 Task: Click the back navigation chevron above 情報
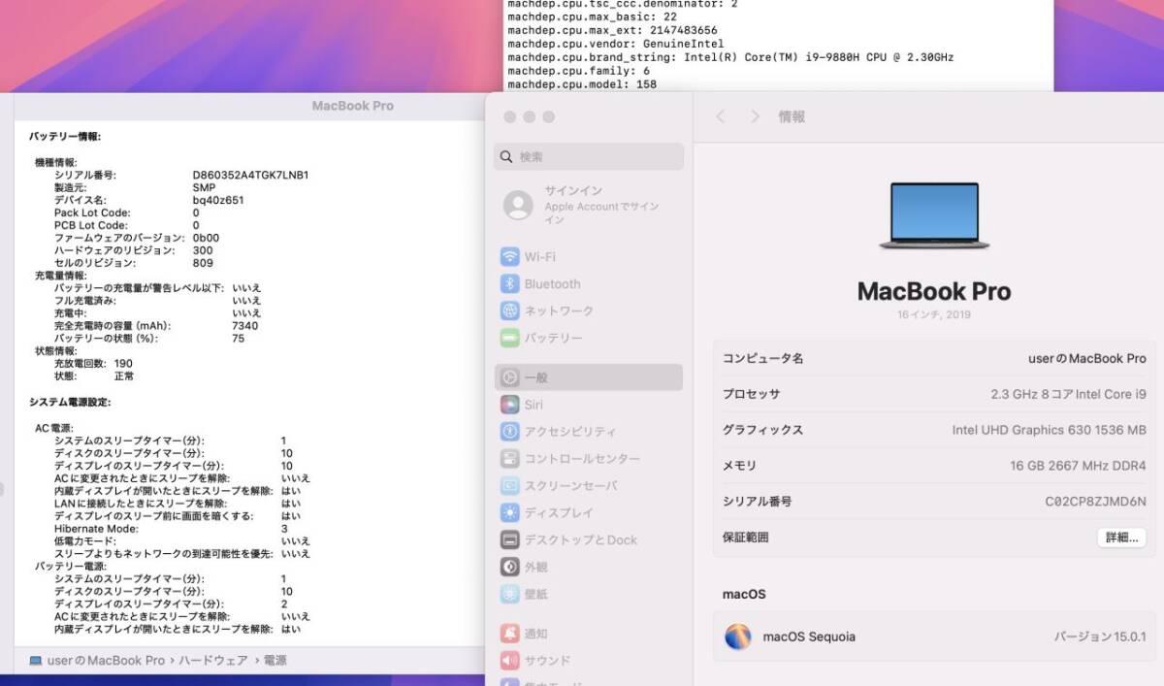(x=721, y=115)
